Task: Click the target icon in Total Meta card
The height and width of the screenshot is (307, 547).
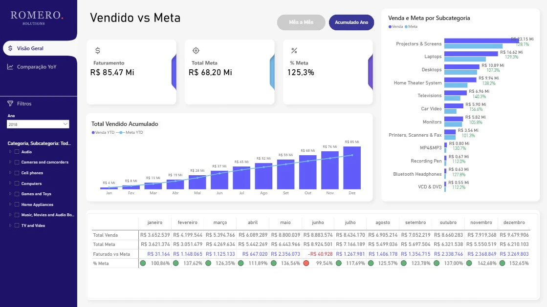Action: [x=196, y=51]
